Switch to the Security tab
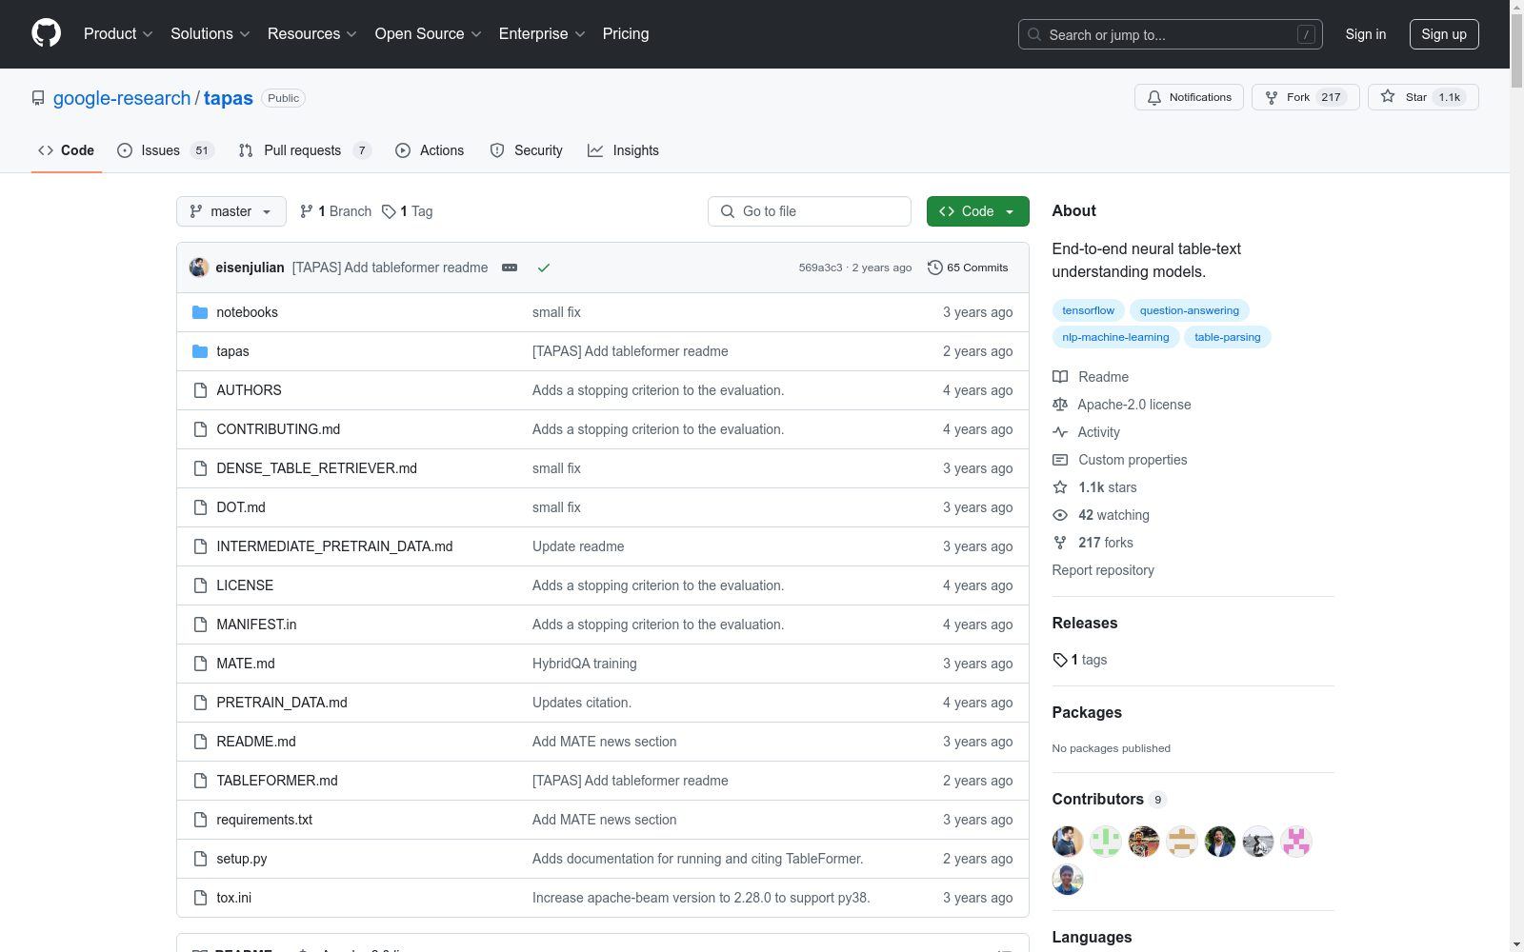This screenshot has width=1524, height=952. click(x=527, y=150)
